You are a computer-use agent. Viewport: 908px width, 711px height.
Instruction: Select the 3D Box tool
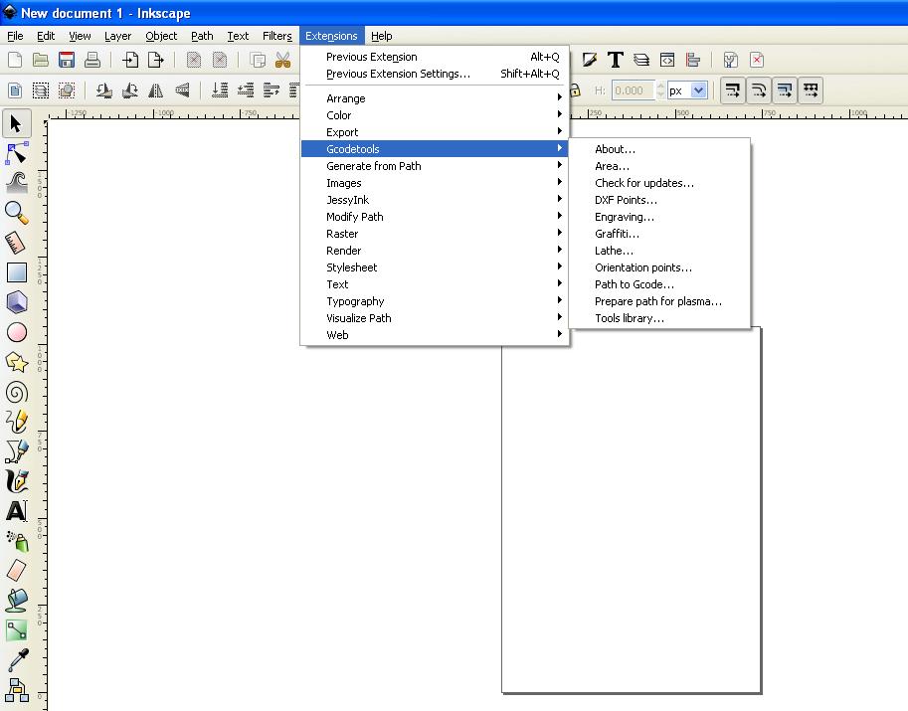point(16,302)
